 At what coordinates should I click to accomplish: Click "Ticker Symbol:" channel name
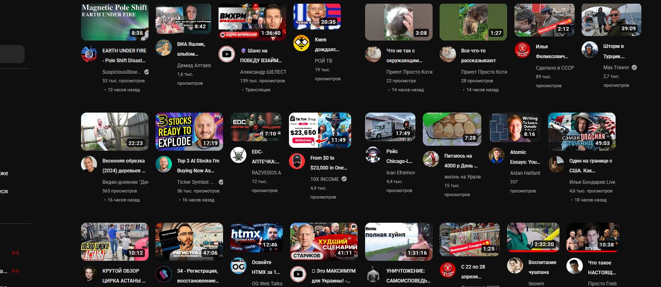(196, 182)
